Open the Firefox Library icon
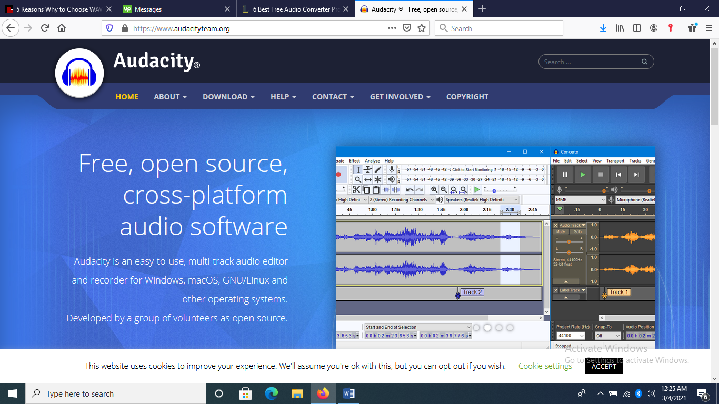Viewport: 719px width, 404px height. click(x=620, y=28)
